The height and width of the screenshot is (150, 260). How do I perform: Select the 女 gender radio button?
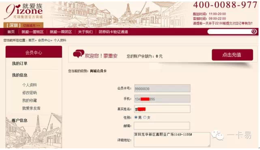(x=145, y=117)
